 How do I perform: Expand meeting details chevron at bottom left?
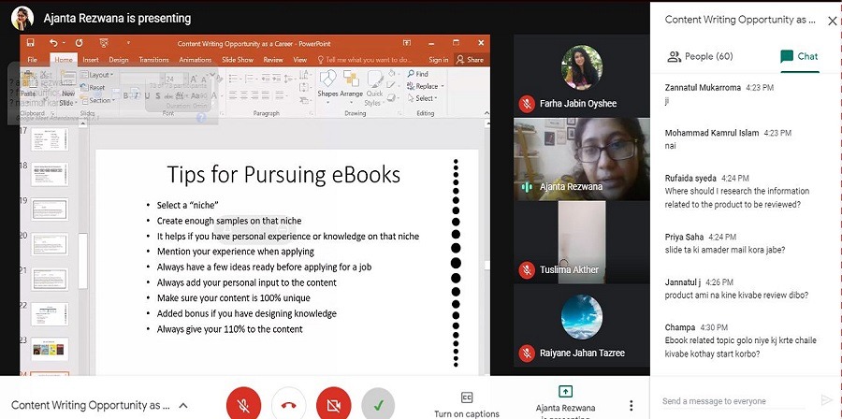tap(183, 405)
